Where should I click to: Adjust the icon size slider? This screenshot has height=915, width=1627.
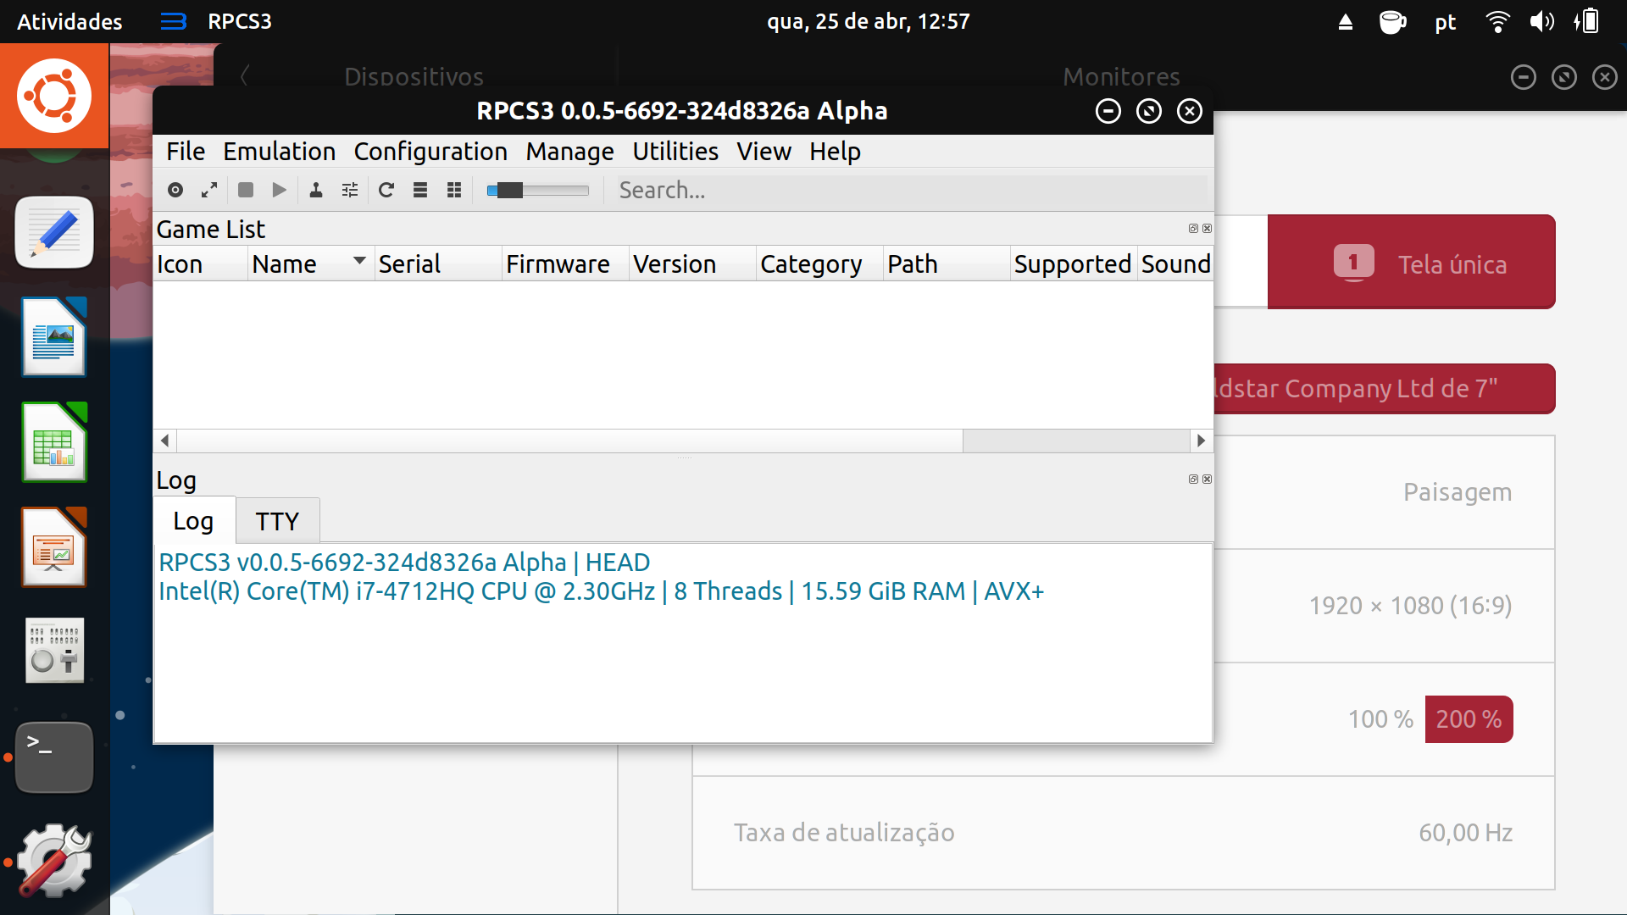tap(509, 190)
